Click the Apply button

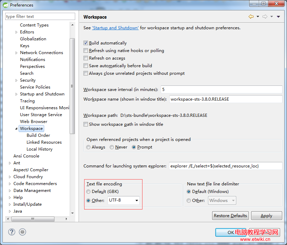pos(266,216)
